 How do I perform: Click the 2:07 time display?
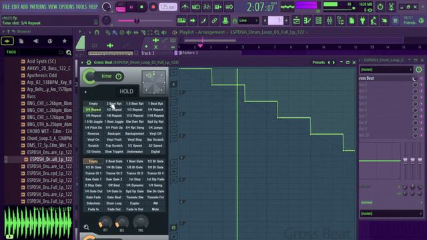pyautogui.click(x=260, y=7)
